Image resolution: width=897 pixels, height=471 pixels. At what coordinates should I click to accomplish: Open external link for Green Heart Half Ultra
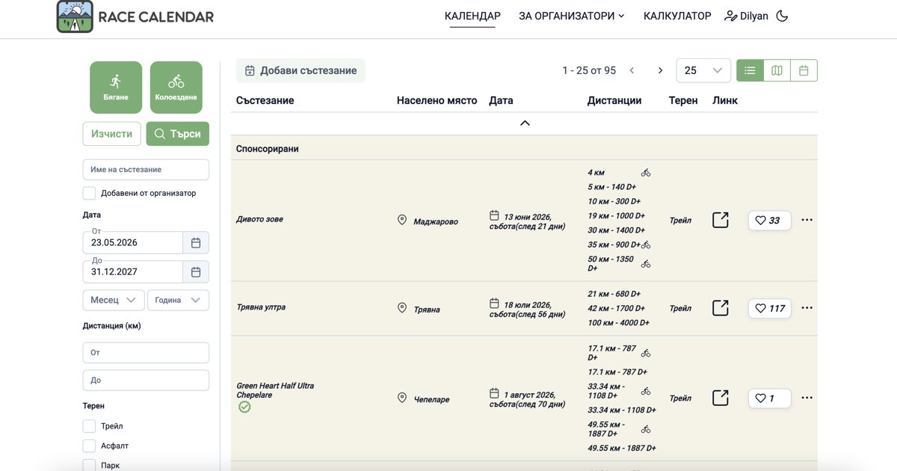coord(720,398)
